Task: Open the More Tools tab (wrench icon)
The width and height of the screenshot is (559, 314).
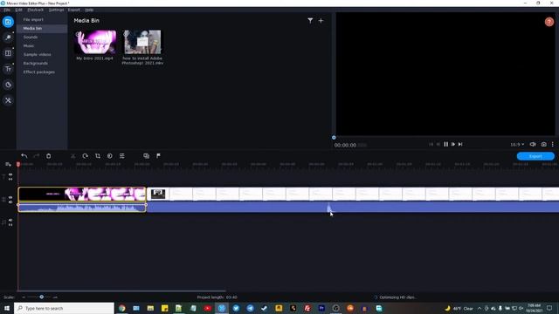Action: pyautogui.click(x=8, y=100)
